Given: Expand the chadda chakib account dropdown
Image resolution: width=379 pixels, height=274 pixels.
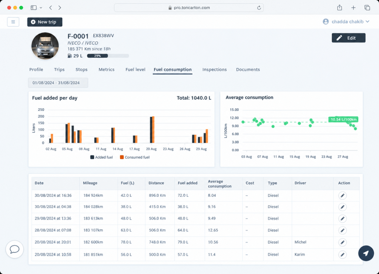Looking at the screenshot, I should tap(368, 21).
